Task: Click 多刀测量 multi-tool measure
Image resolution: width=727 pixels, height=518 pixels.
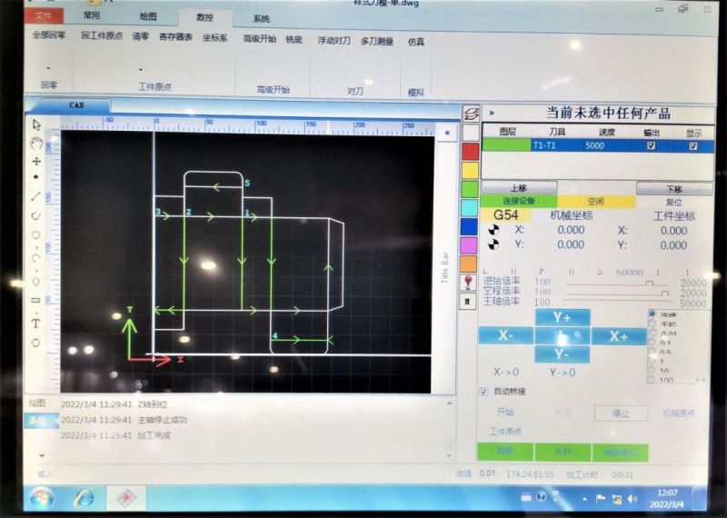Action: pos(377,41)
